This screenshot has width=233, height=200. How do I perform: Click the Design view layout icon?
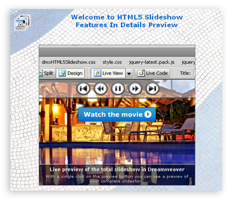[x=62, y=73]
